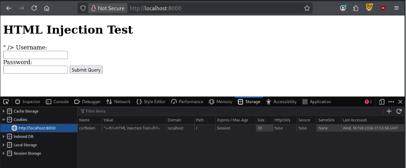Sort by the HttpOnly column header

click(x=285, y=120)
